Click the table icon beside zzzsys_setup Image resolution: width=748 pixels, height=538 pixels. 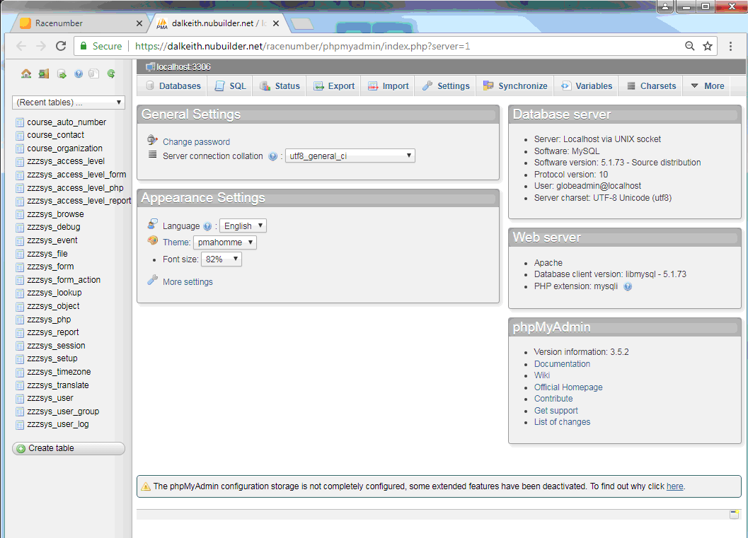tap(20, 359)
